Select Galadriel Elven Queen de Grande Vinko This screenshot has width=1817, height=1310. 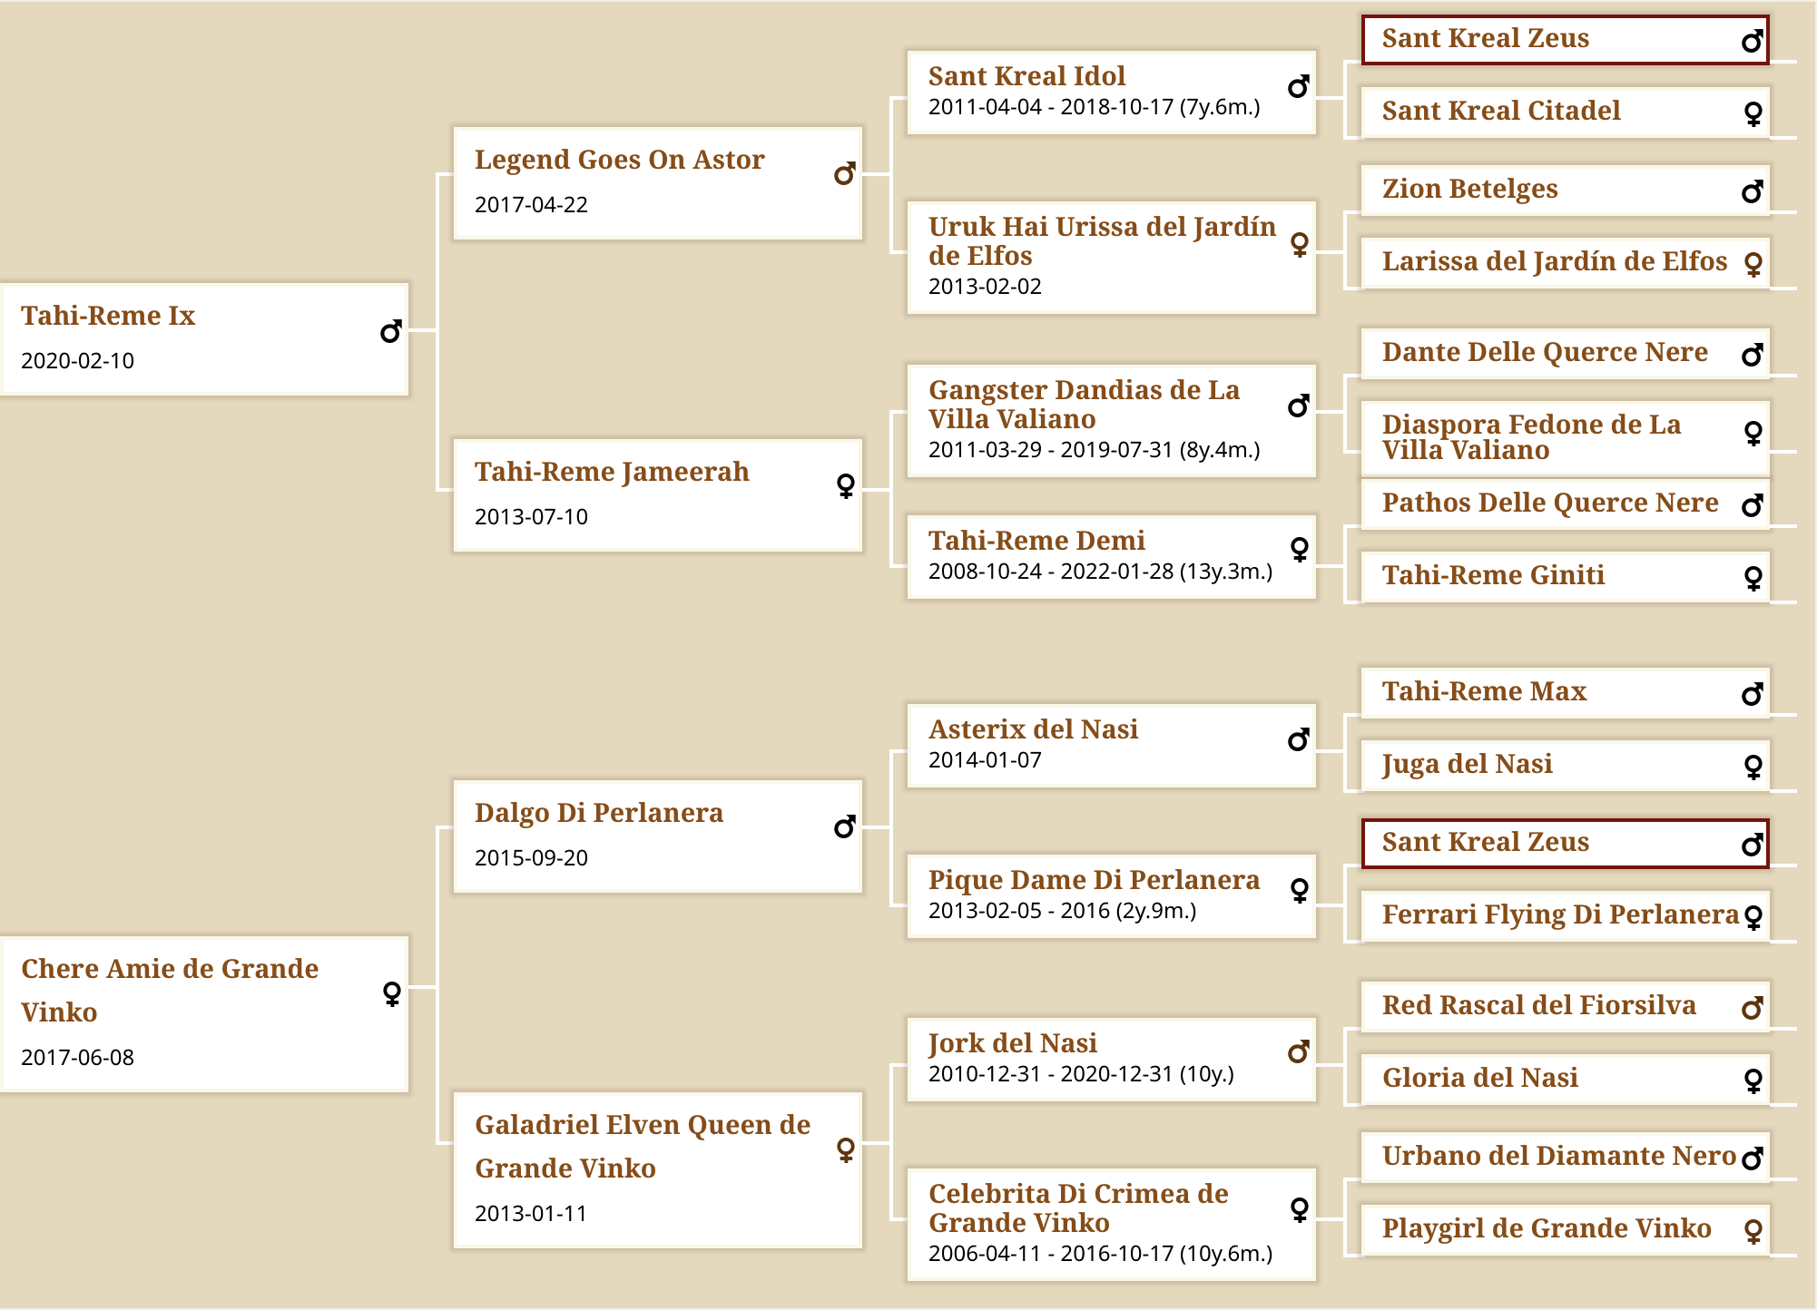point(643,1147)
